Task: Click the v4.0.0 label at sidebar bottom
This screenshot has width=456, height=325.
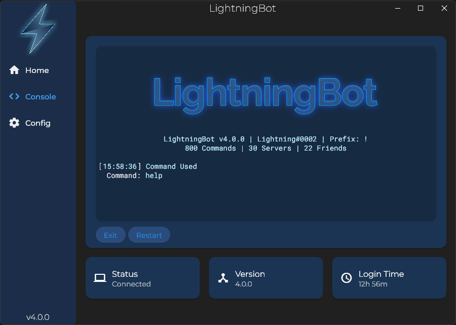Action: 38,317
